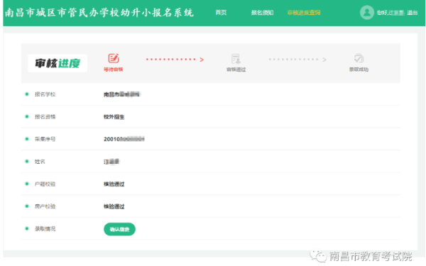Screen dimensions: 426x266
Task: Select the 审核进度查询 menu item
Action: click(304, 13)
